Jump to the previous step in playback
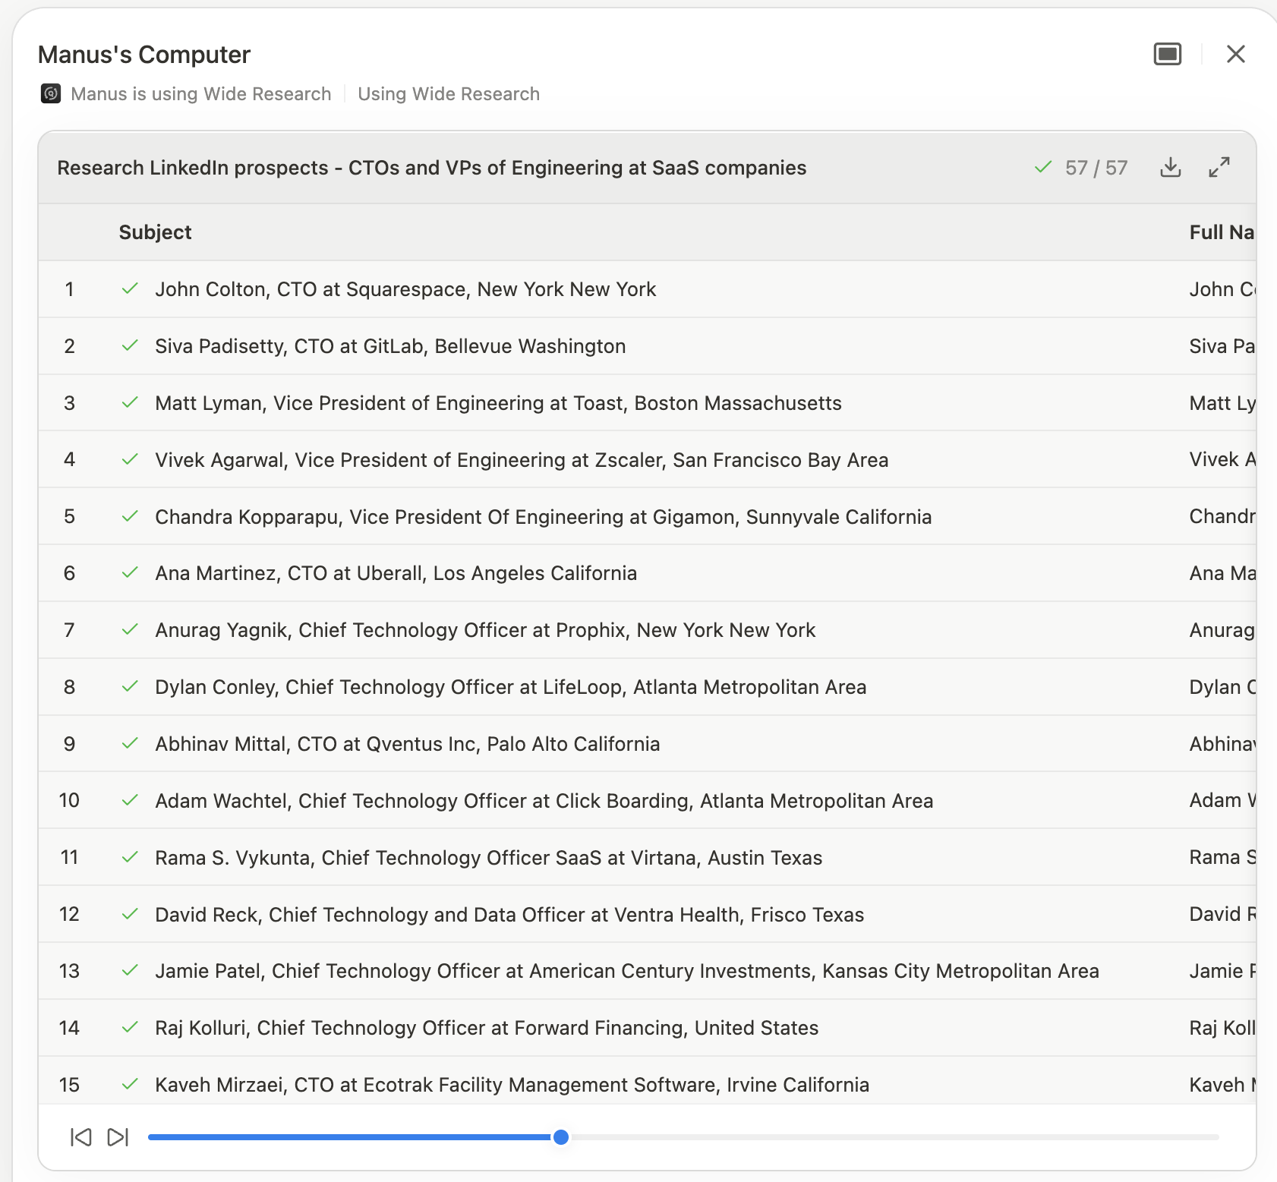 coord(80,1137)
